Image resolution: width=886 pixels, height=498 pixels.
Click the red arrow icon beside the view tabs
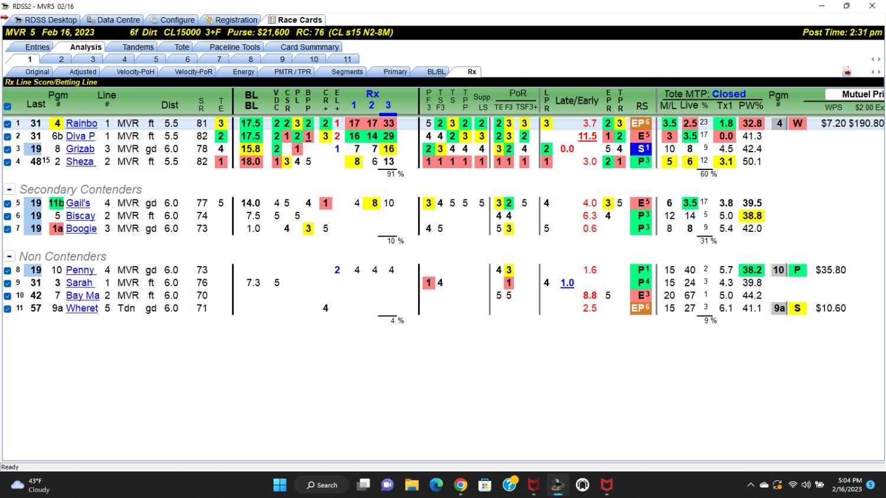point(847,72)
